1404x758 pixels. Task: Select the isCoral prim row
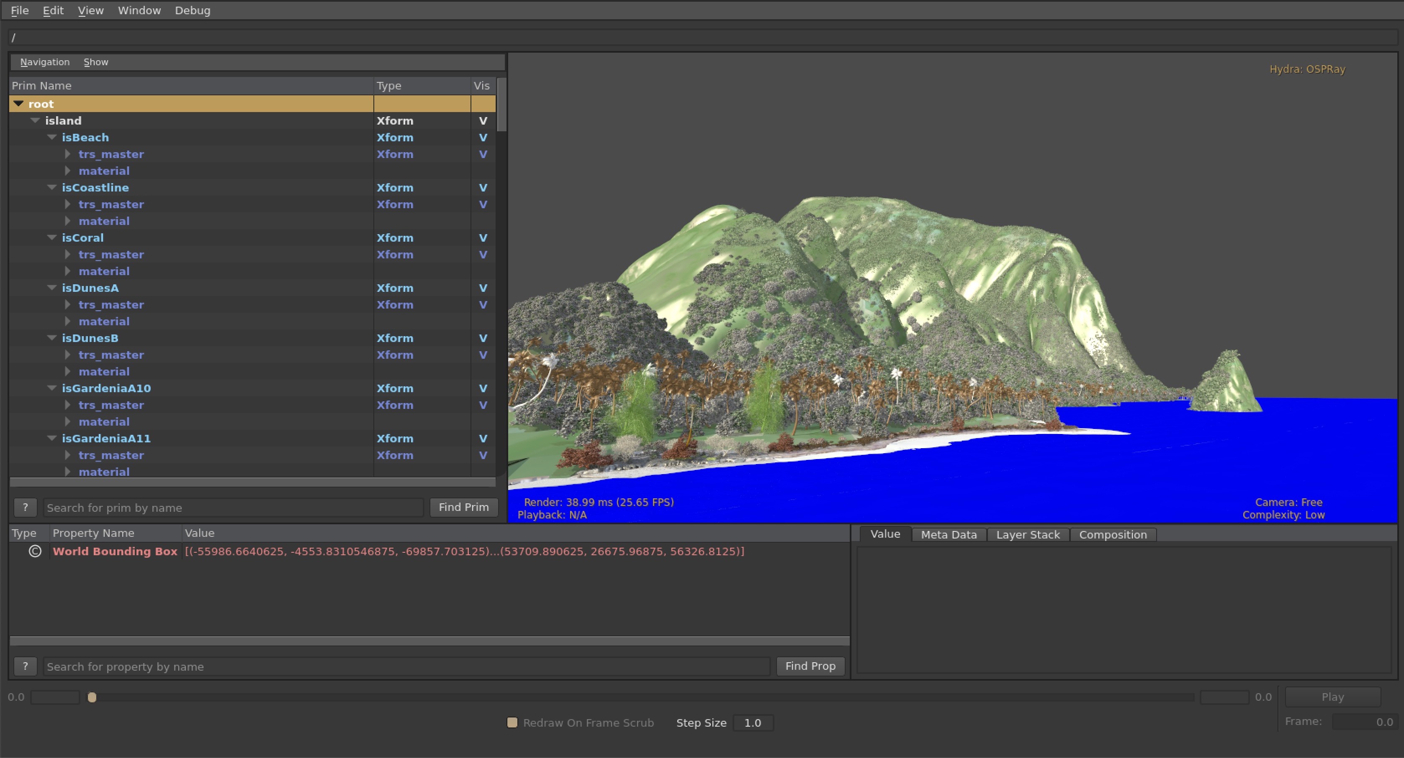(253, 238)
